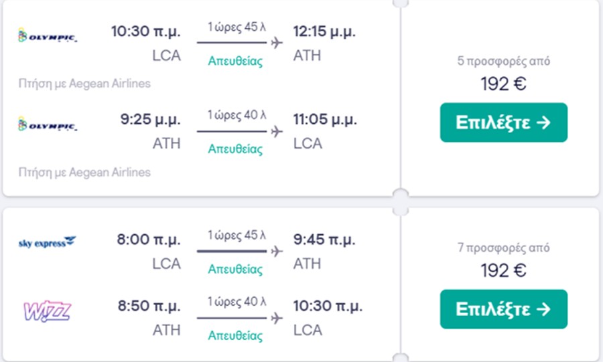
Task: Open the 5 προσφορές από offers text
Action: (x=503, y=61)
